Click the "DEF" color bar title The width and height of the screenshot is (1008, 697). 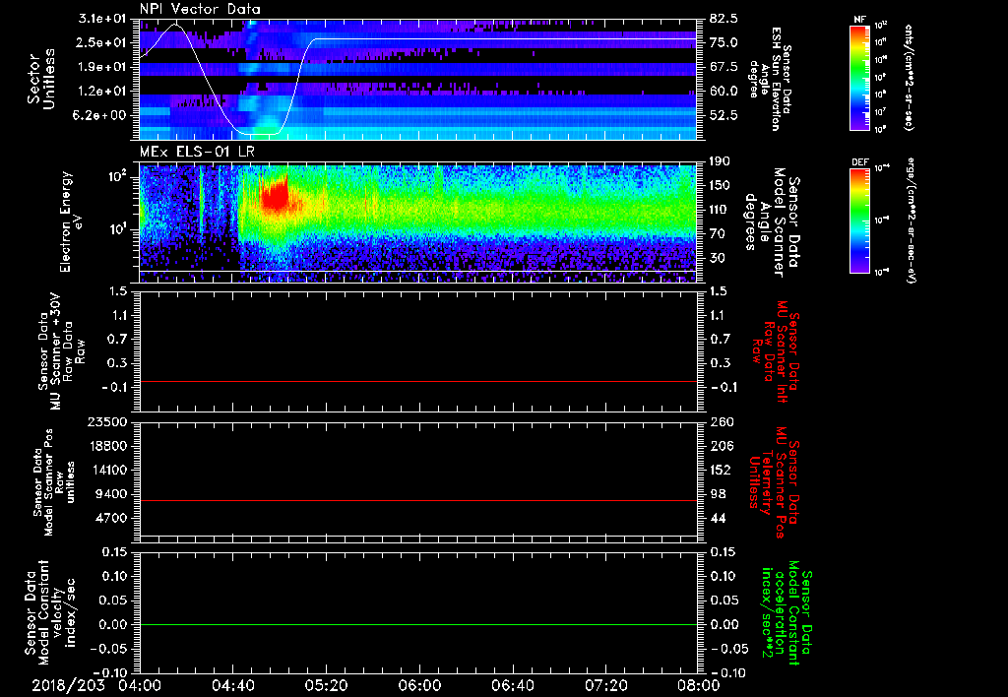[859, 162]
